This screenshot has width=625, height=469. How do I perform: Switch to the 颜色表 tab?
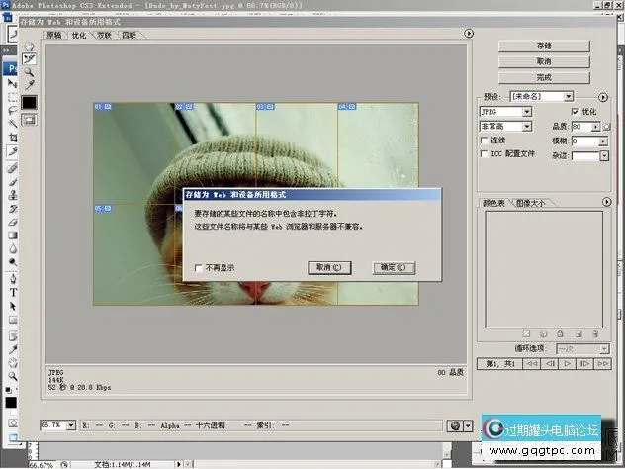coord(493,203)
